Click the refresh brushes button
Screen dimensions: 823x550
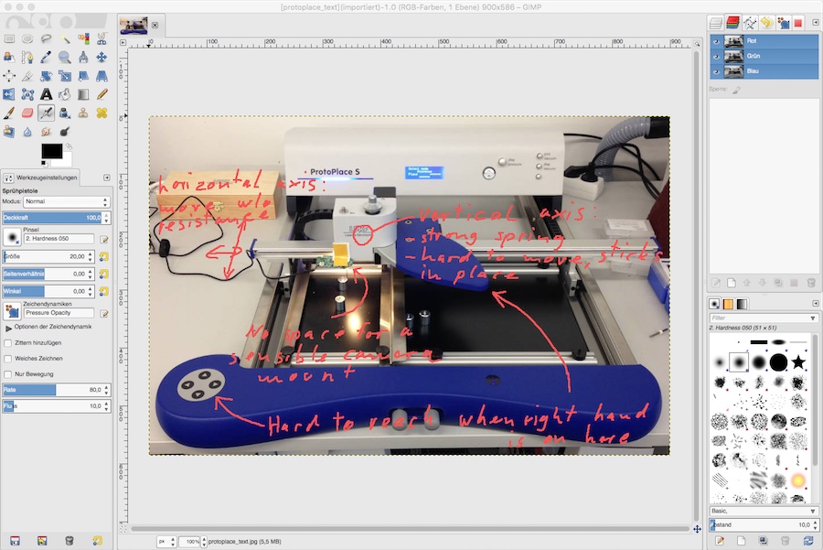[x=808, y=541]
